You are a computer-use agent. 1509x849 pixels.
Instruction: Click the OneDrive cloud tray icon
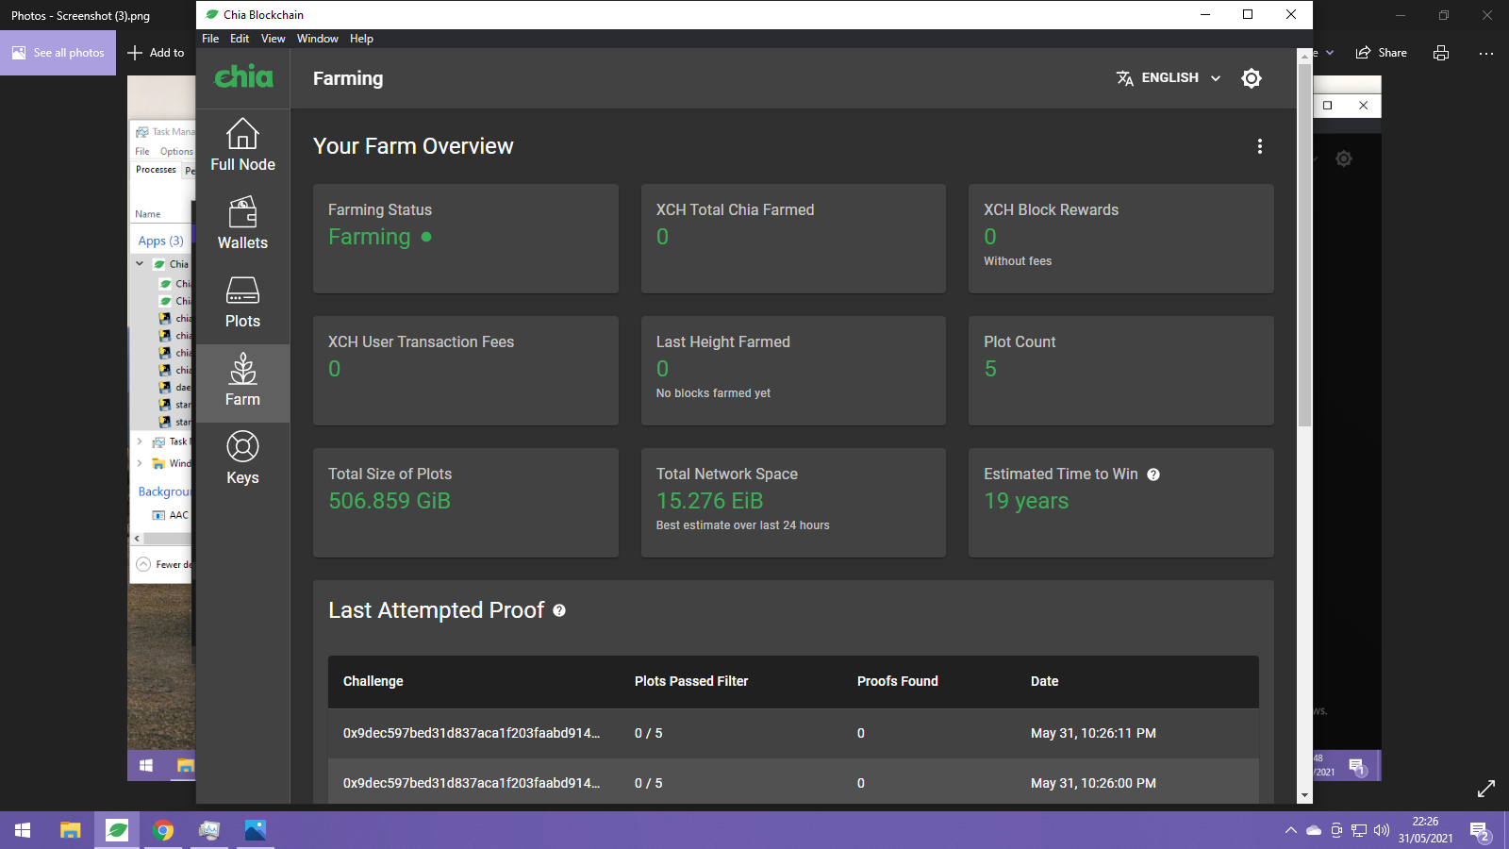coord(1314,830)
